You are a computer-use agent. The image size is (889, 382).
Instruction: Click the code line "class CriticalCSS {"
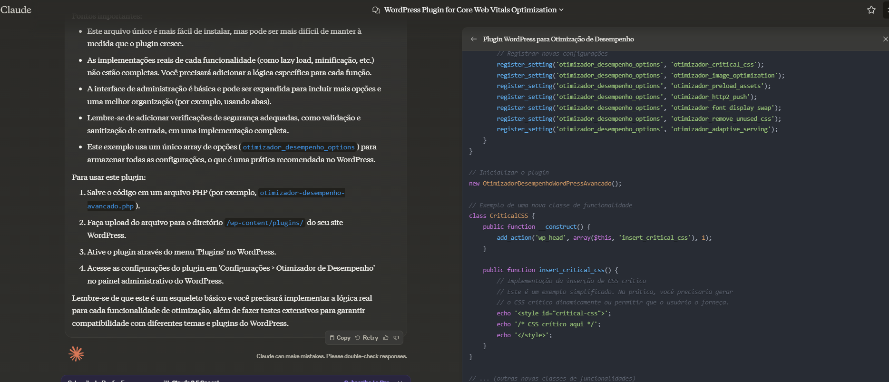[502, 216]
